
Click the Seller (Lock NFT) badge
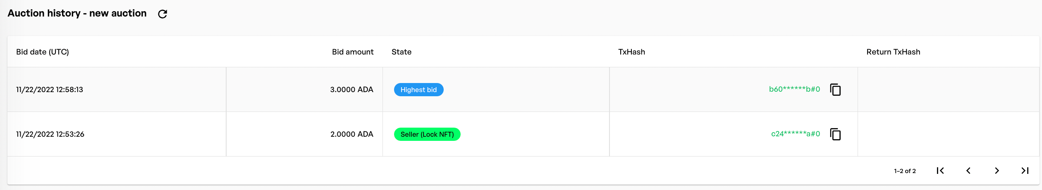(427, 134)
